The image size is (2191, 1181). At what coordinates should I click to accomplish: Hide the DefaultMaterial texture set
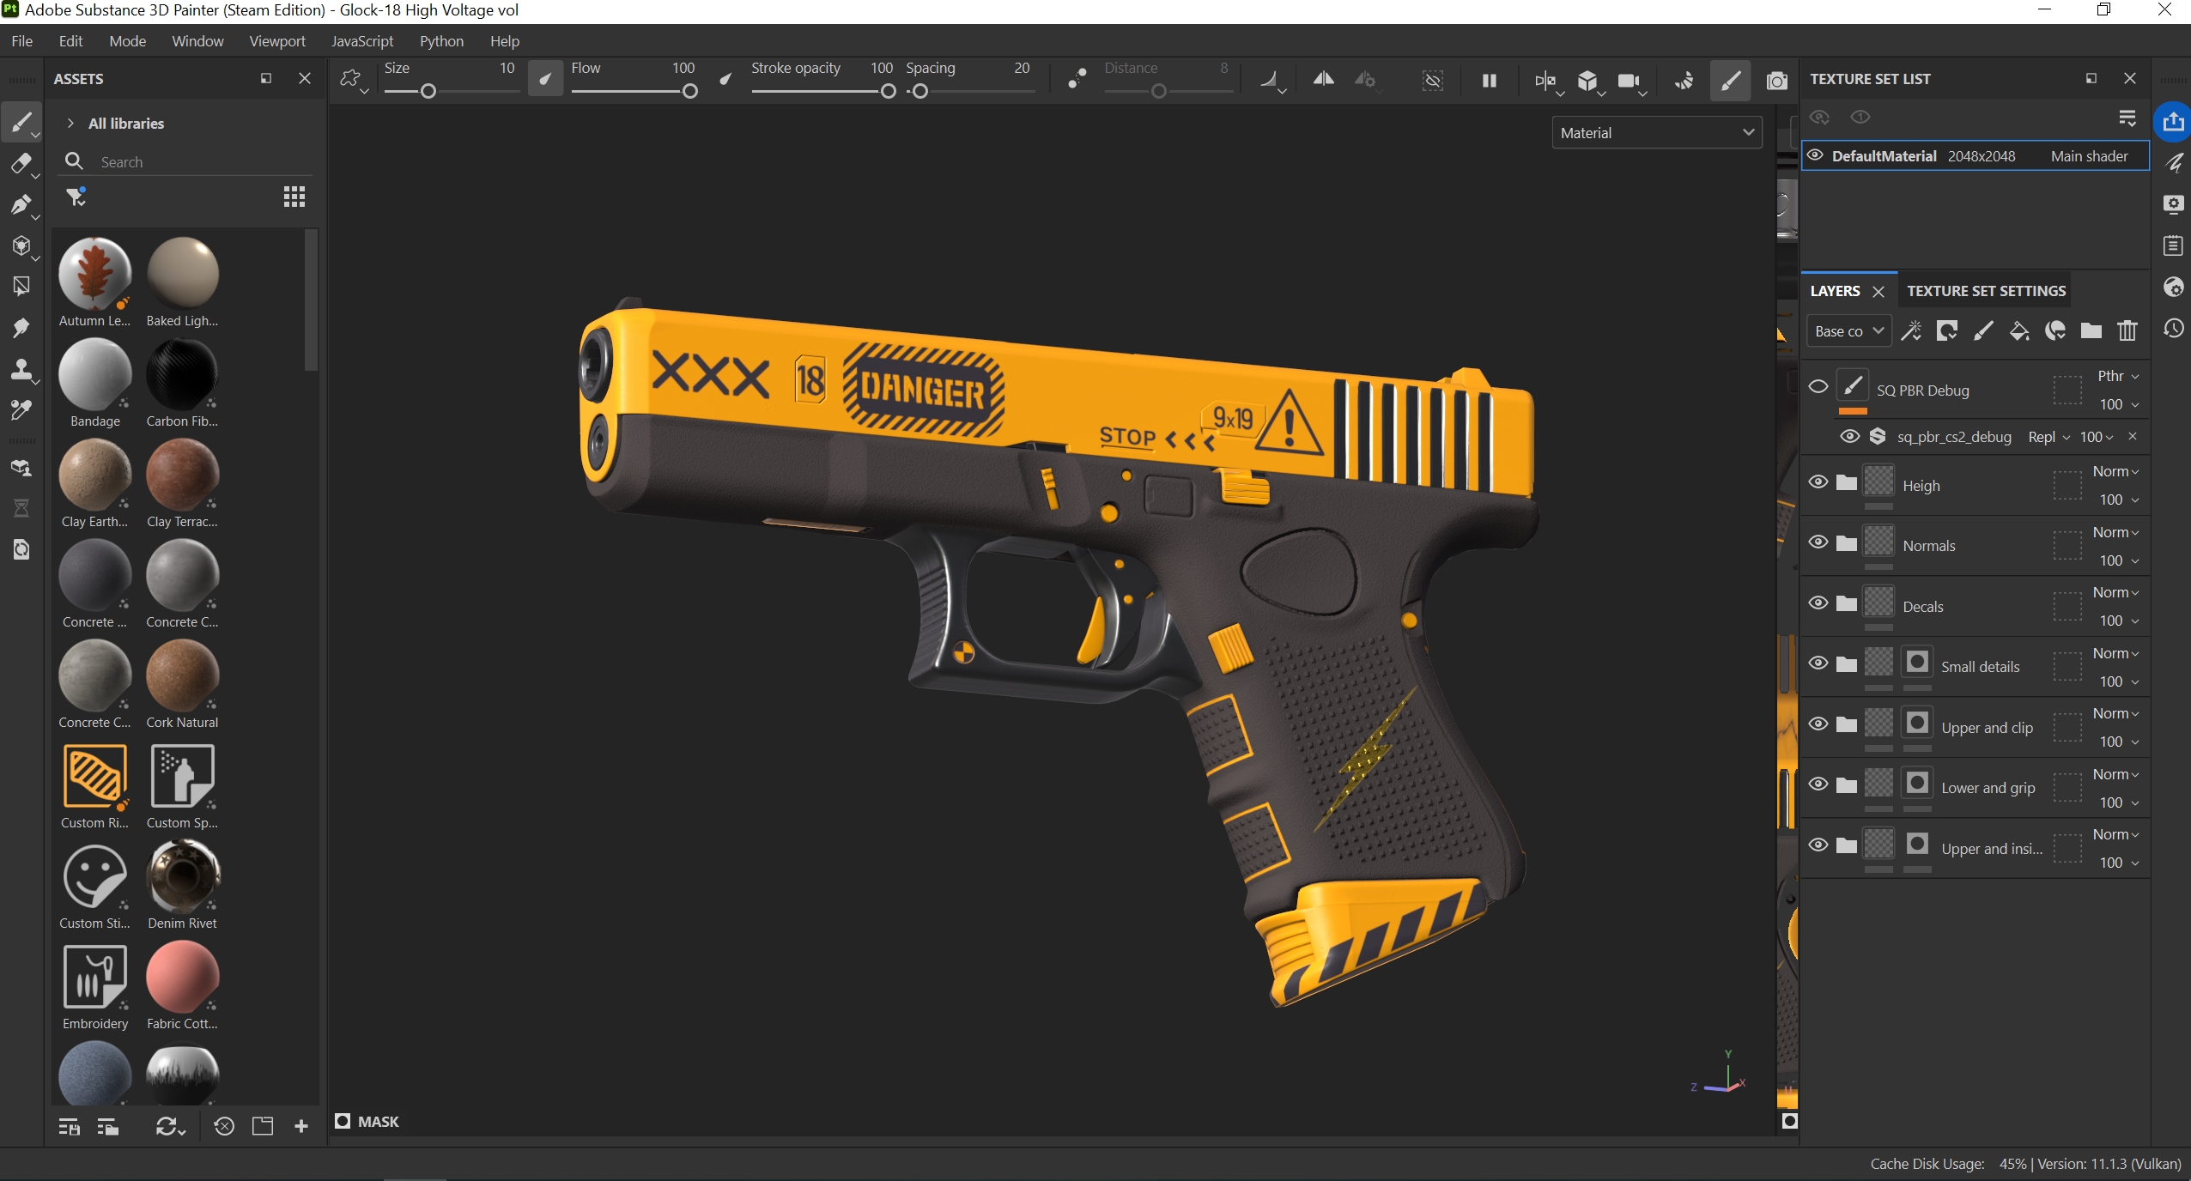click(x=1815, y=155)
